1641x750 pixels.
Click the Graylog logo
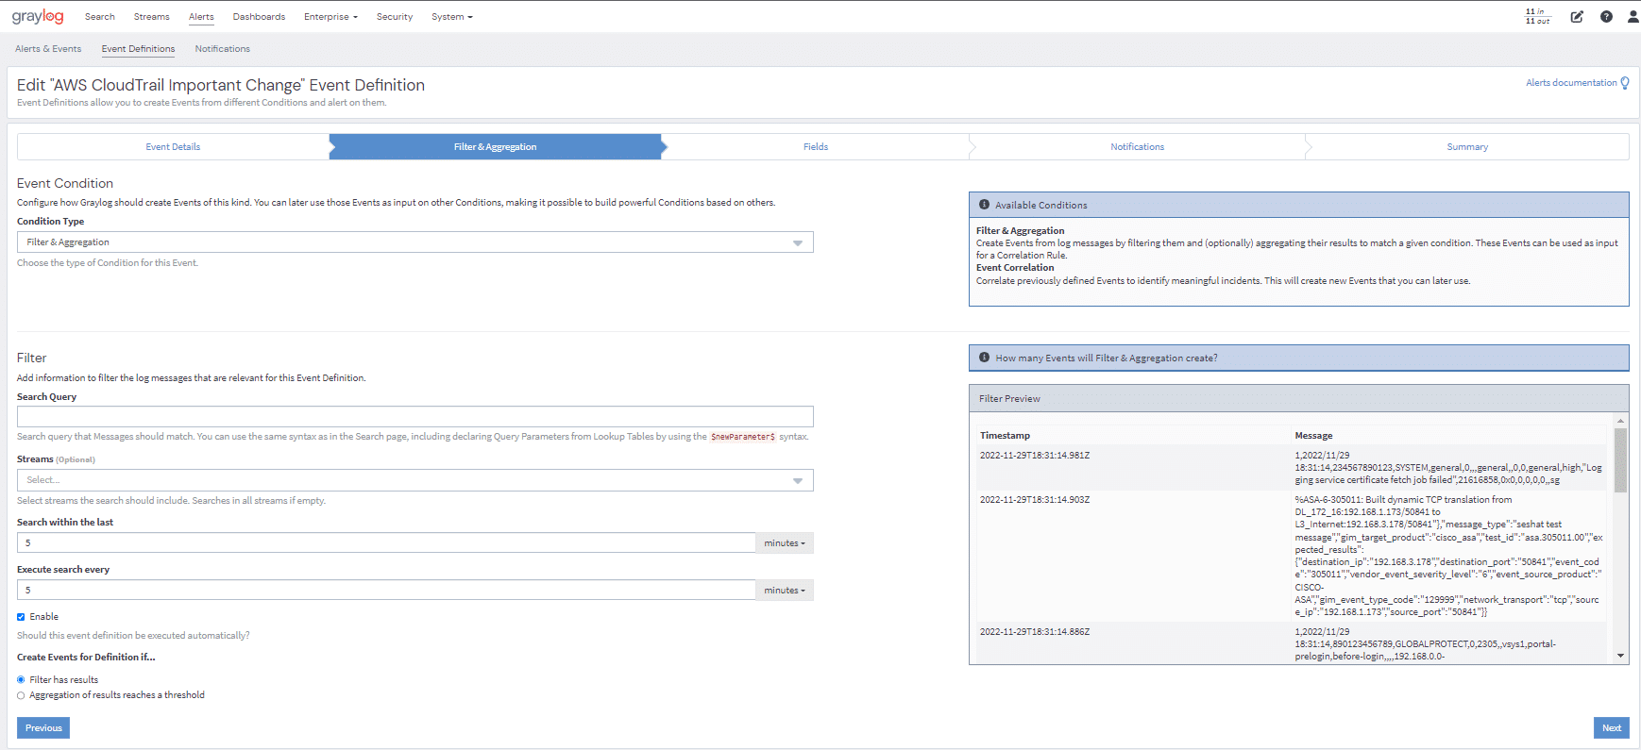(x=38, y=17)
